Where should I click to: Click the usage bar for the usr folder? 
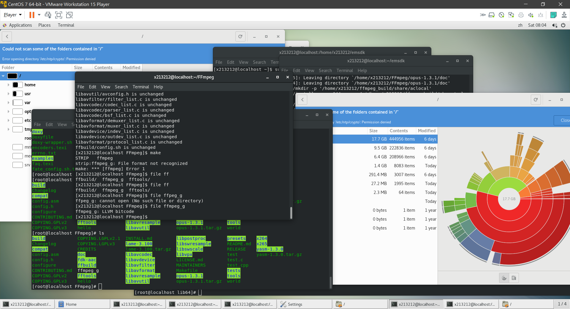click(x=18, y=94)
